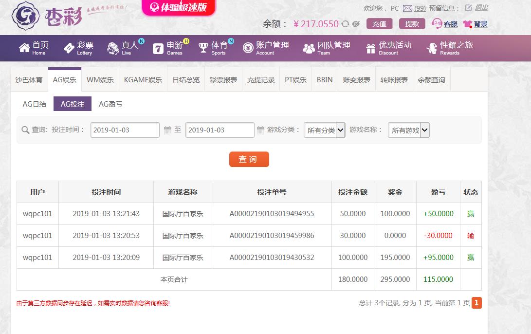This screenshot has height=334, width=531.
Task: Click the Sports trophy icon
Action: pos(203,48)
